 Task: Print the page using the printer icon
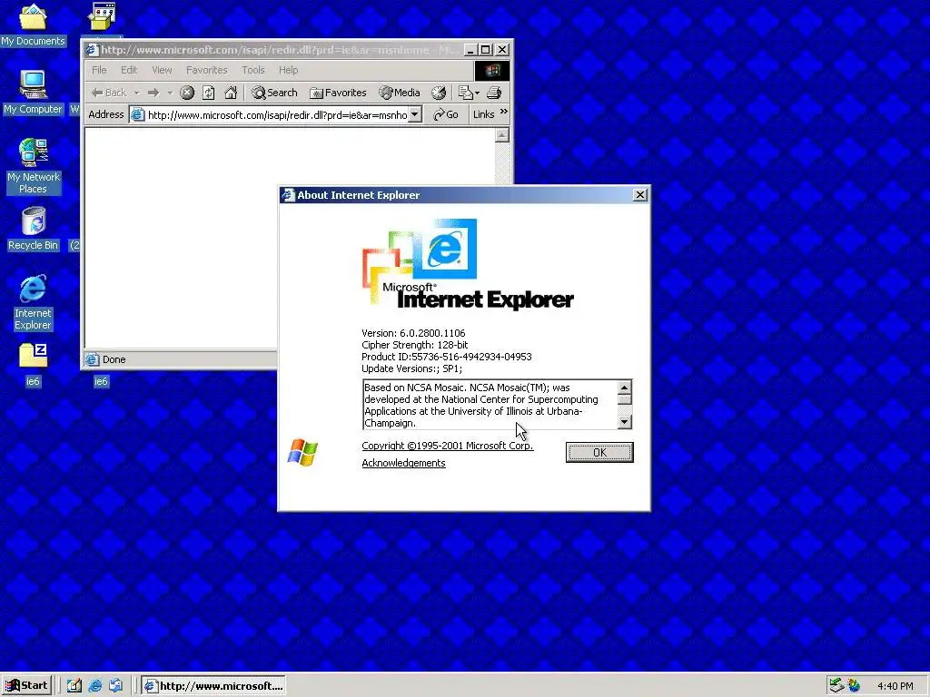coord(494,93)
